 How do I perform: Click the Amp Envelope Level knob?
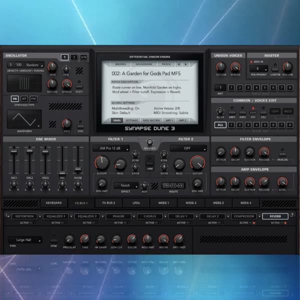point(282,182)
